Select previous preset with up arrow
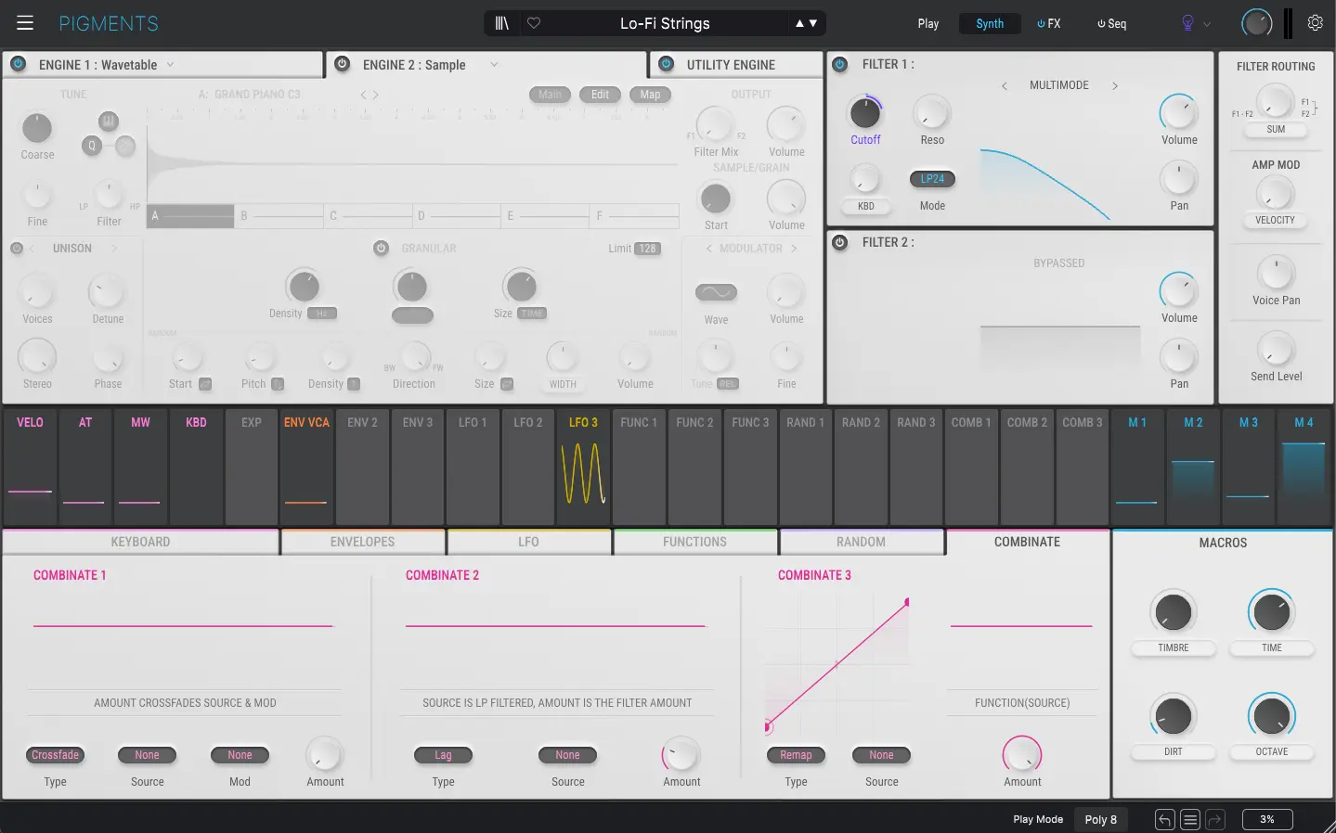This screenshot has width=1336, height=833. (799, 24)
